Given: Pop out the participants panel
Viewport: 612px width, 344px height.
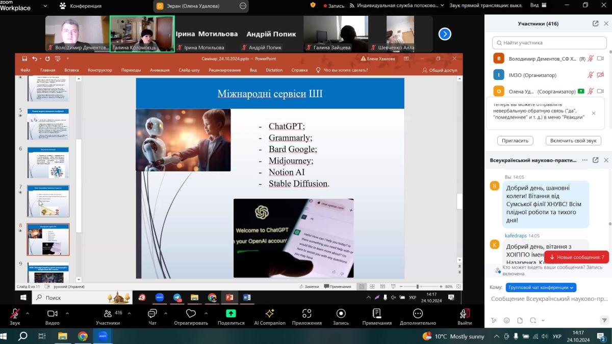Looking at the screenshot, I should pyautogui.click(x=595, y=23).
